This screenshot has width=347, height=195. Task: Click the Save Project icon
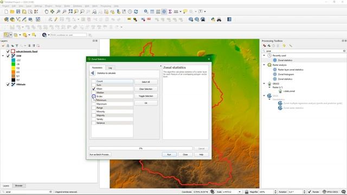tap(18, 11)
